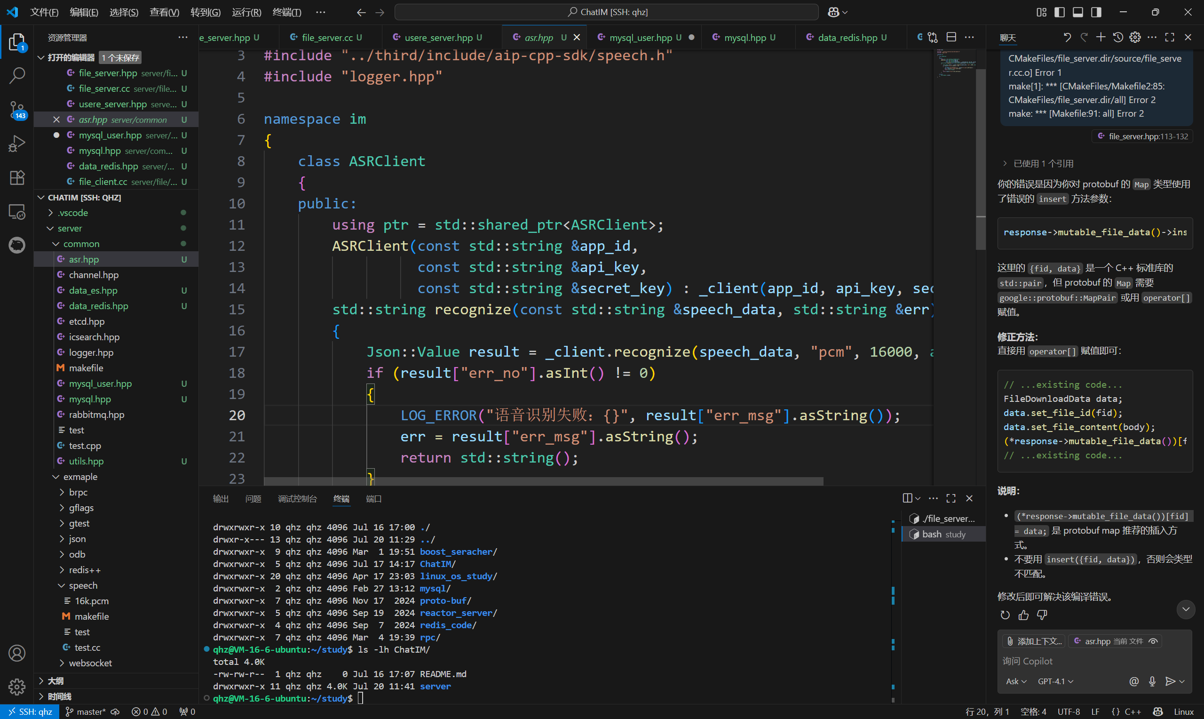This screenshot has width=1204, height=719.
Task: Click the Add Context button
Action: tap(1035, 641)
